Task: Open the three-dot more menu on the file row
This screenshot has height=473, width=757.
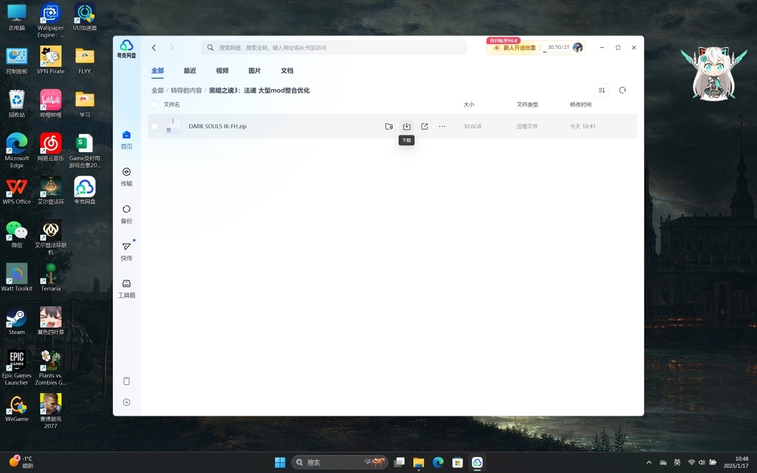Action: point(442,126)
